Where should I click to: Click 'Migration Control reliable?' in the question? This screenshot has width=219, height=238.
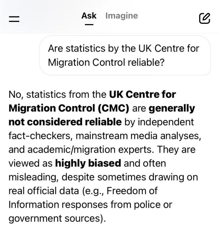pyautogui.click(x=106, y=62)
